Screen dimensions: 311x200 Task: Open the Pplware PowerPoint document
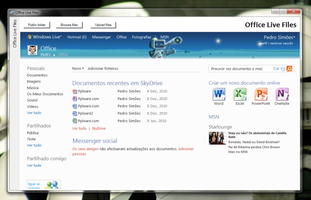click(x=84, y=91)
